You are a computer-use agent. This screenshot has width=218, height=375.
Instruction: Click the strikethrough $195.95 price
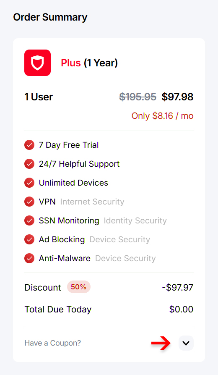(x=138, y=97)
